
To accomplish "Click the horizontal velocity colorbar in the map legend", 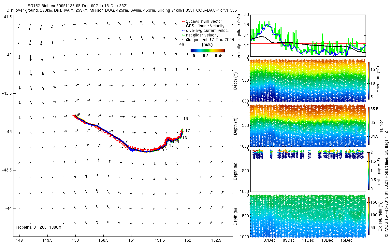I will (x=208, y=50).
